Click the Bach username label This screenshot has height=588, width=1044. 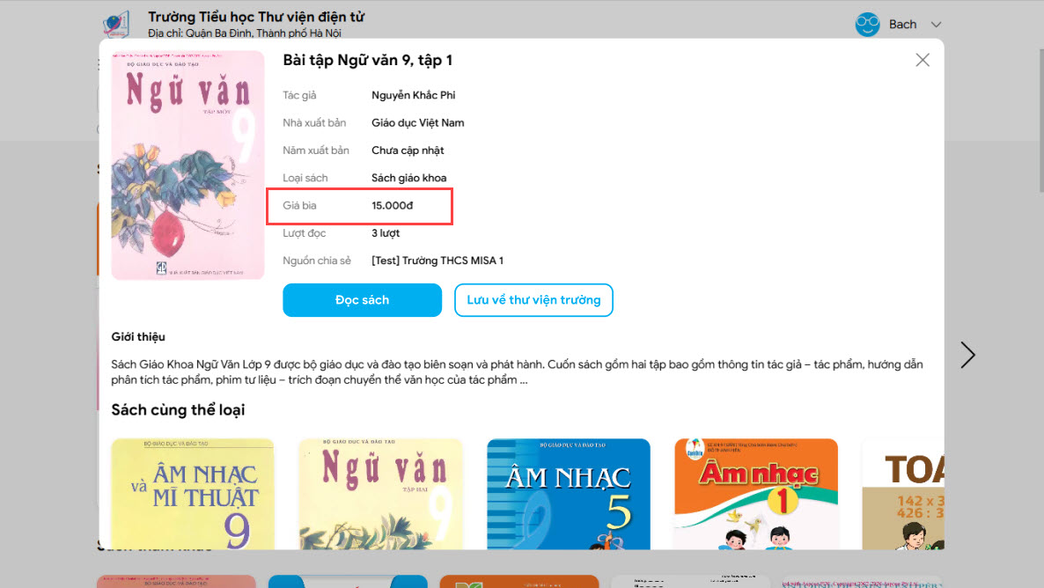point(903,25)
